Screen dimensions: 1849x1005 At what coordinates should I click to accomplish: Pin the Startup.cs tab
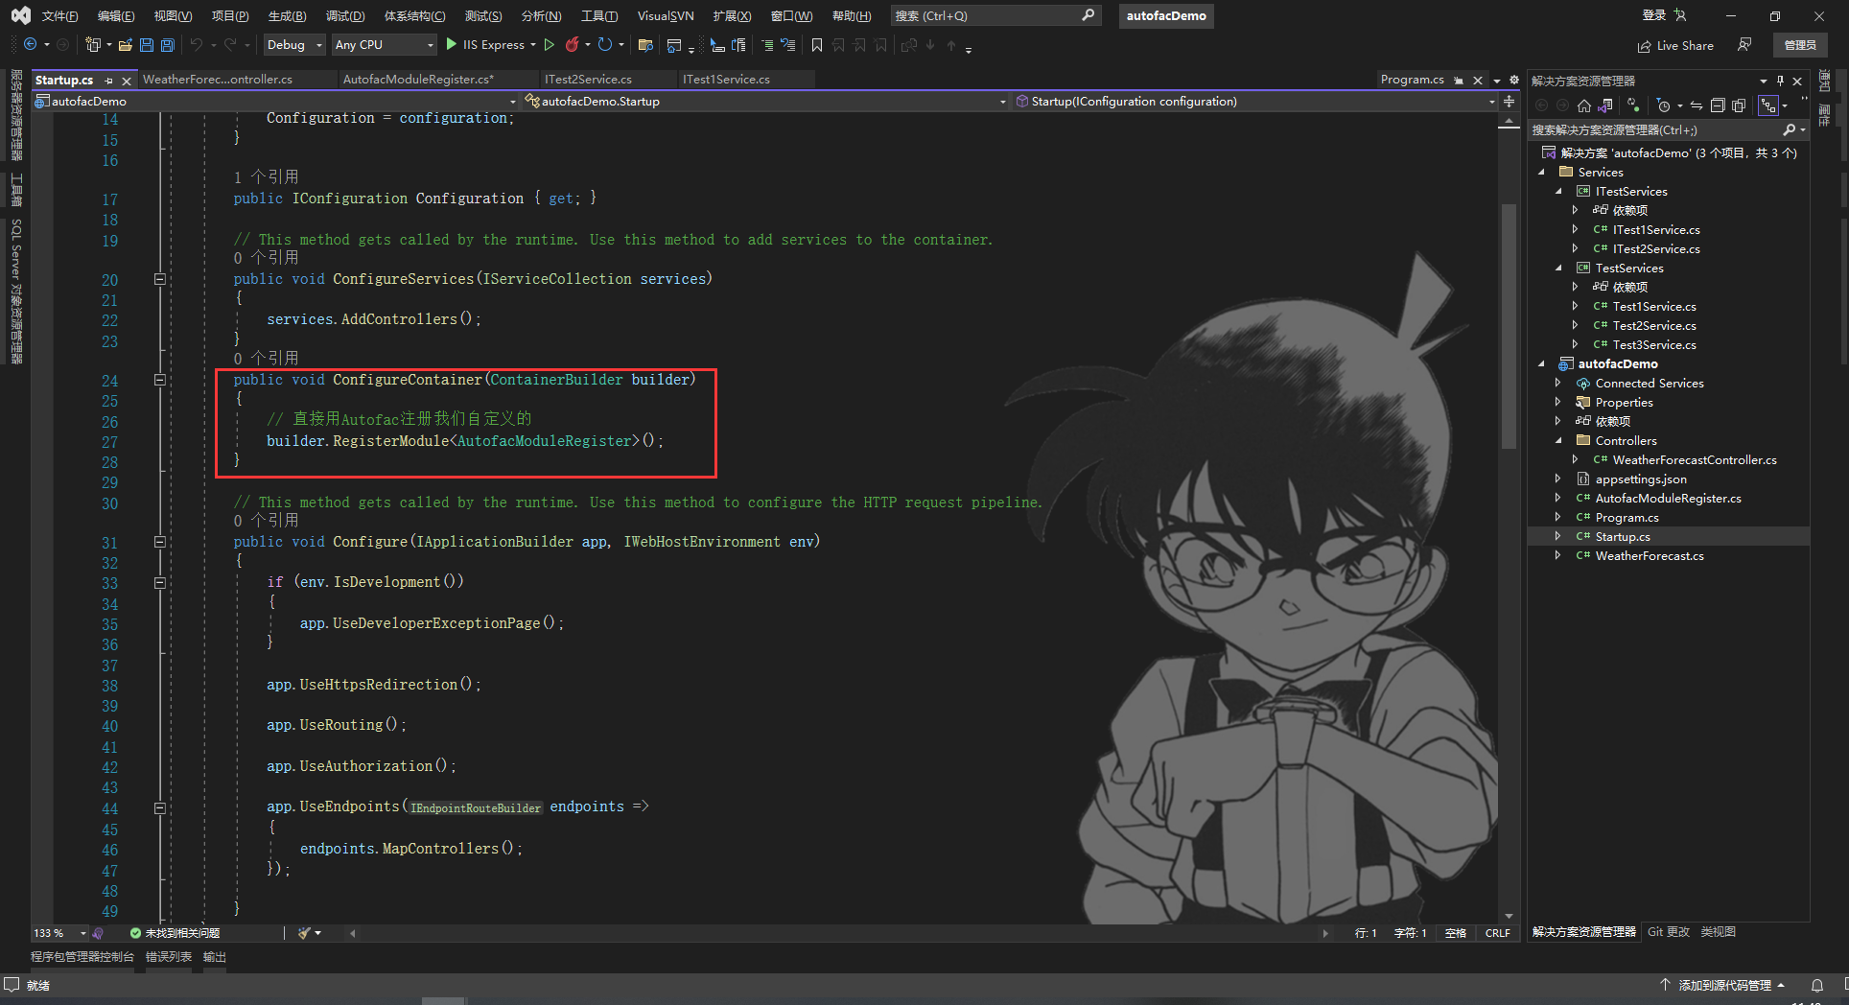pos(109,81)
